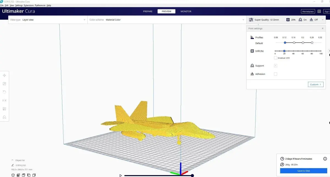
Task: Open Per Model Settings tool
Action: tap(4, 109)
